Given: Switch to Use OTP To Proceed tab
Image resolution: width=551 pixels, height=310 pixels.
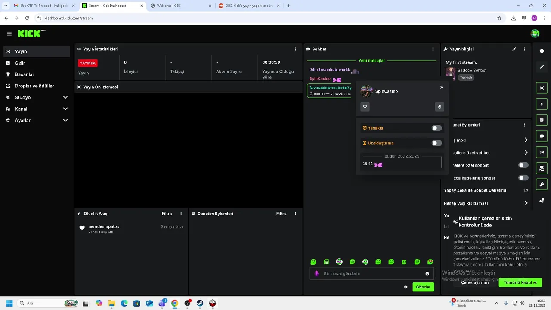Looking at the screenshot, I should tap(44, 6).
